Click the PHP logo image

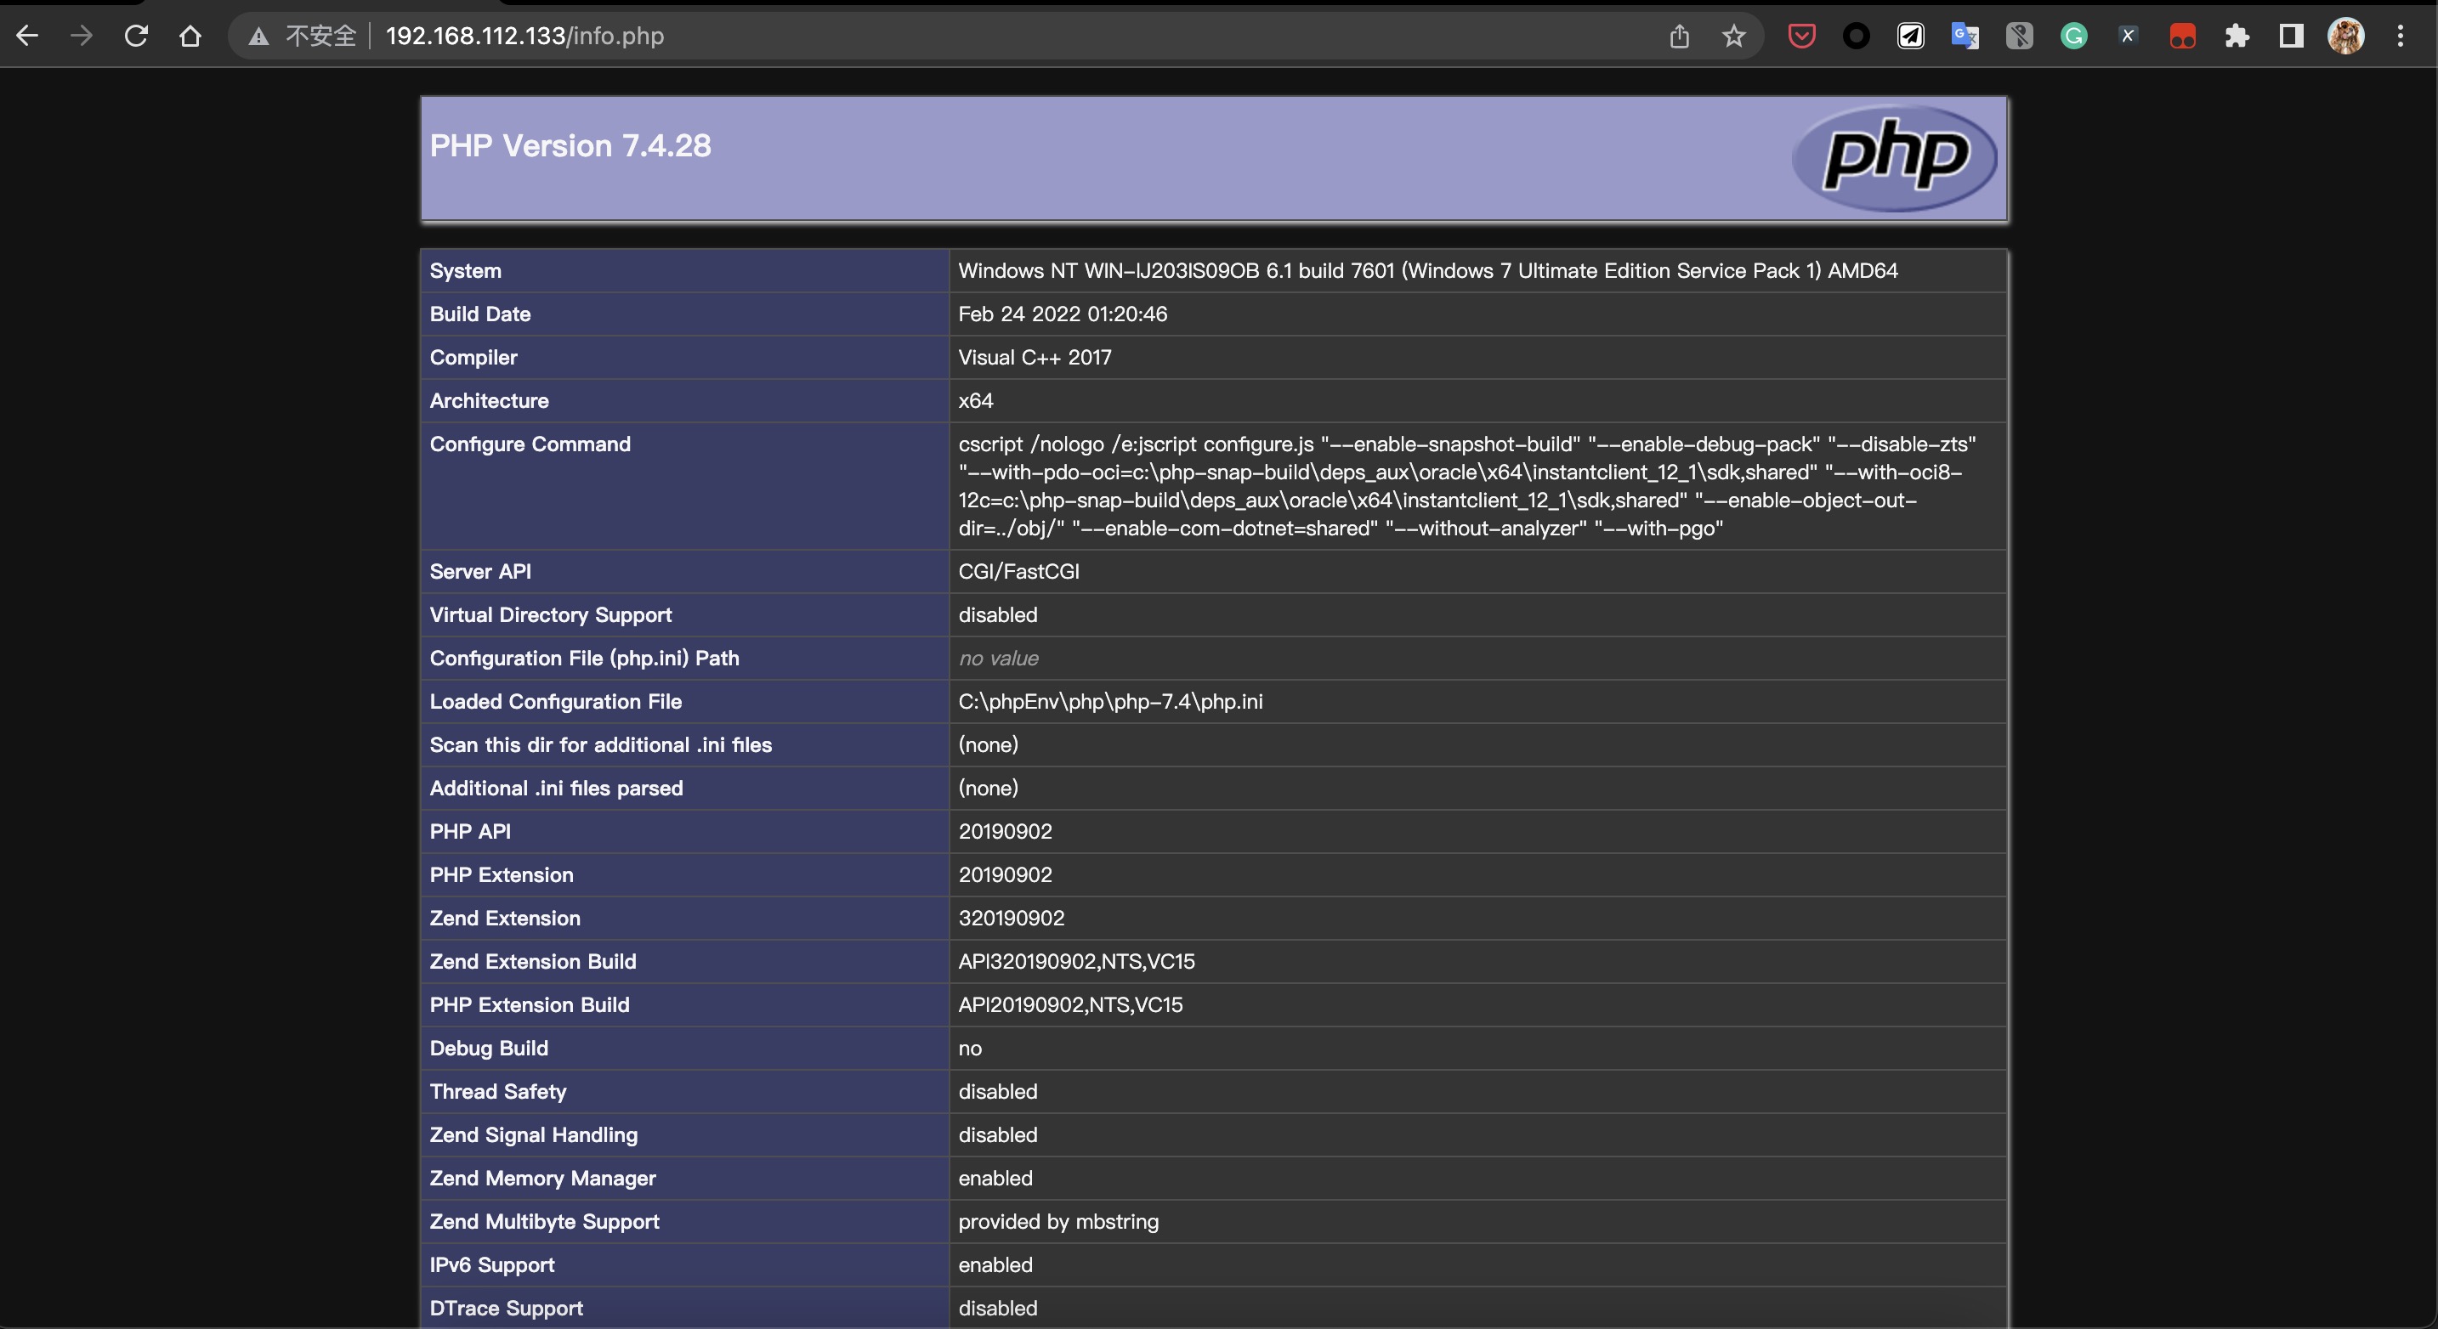[1895, 157]
